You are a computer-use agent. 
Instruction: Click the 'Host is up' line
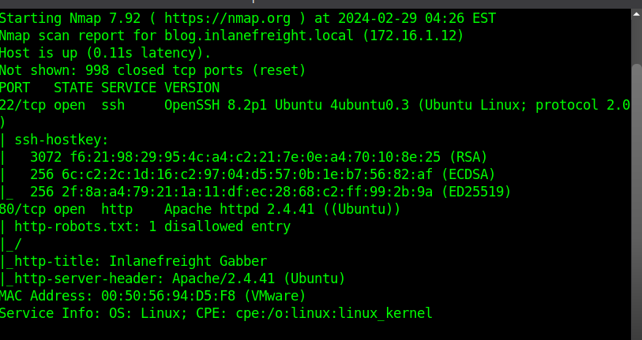click(105, 53)
